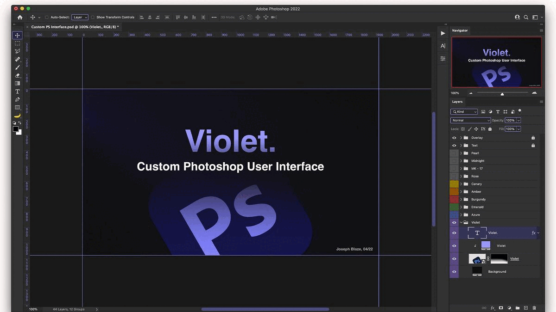Add a layer mask
Screen dimensions: 556x312
(x=501, y=308)
